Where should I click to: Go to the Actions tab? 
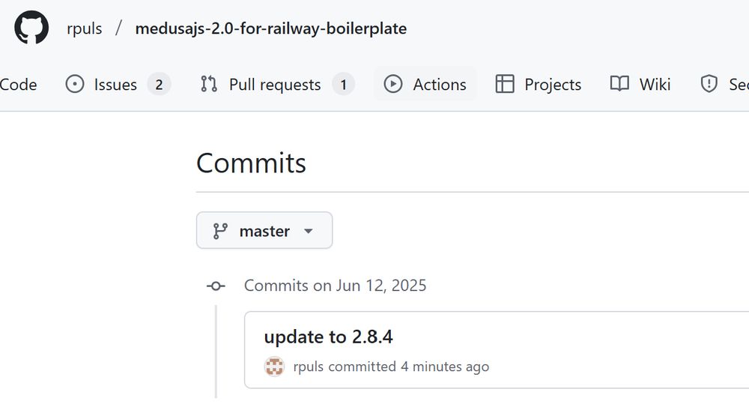click(425, 84)
